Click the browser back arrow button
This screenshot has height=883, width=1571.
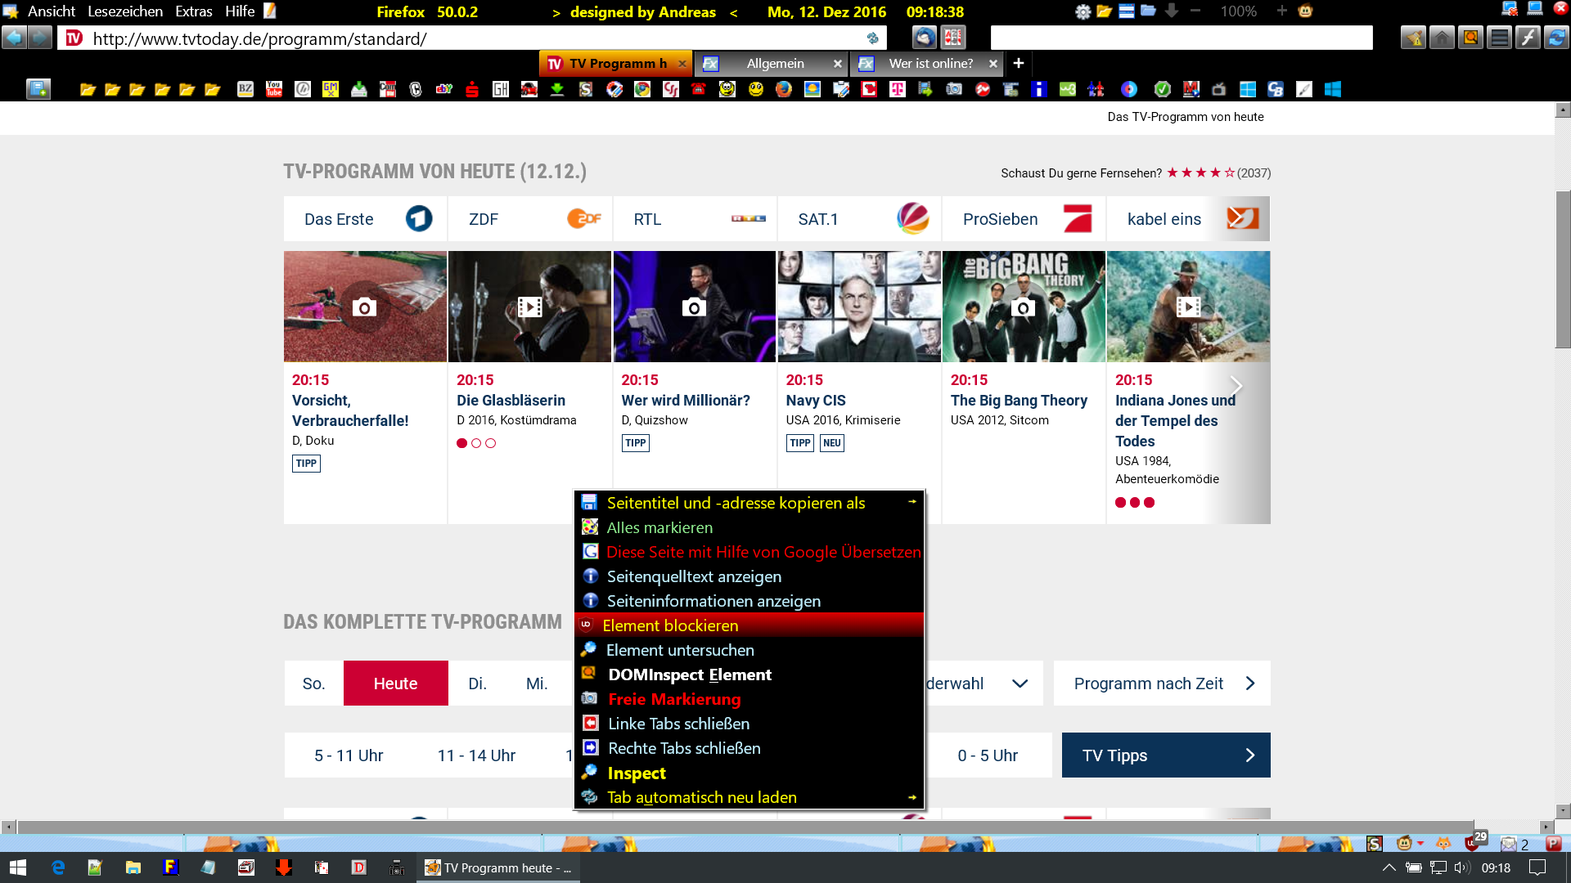pos(14,38)
